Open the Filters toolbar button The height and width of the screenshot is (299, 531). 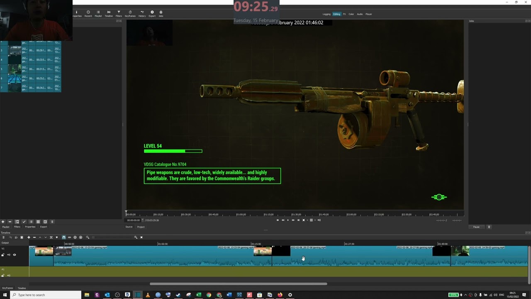119,14
